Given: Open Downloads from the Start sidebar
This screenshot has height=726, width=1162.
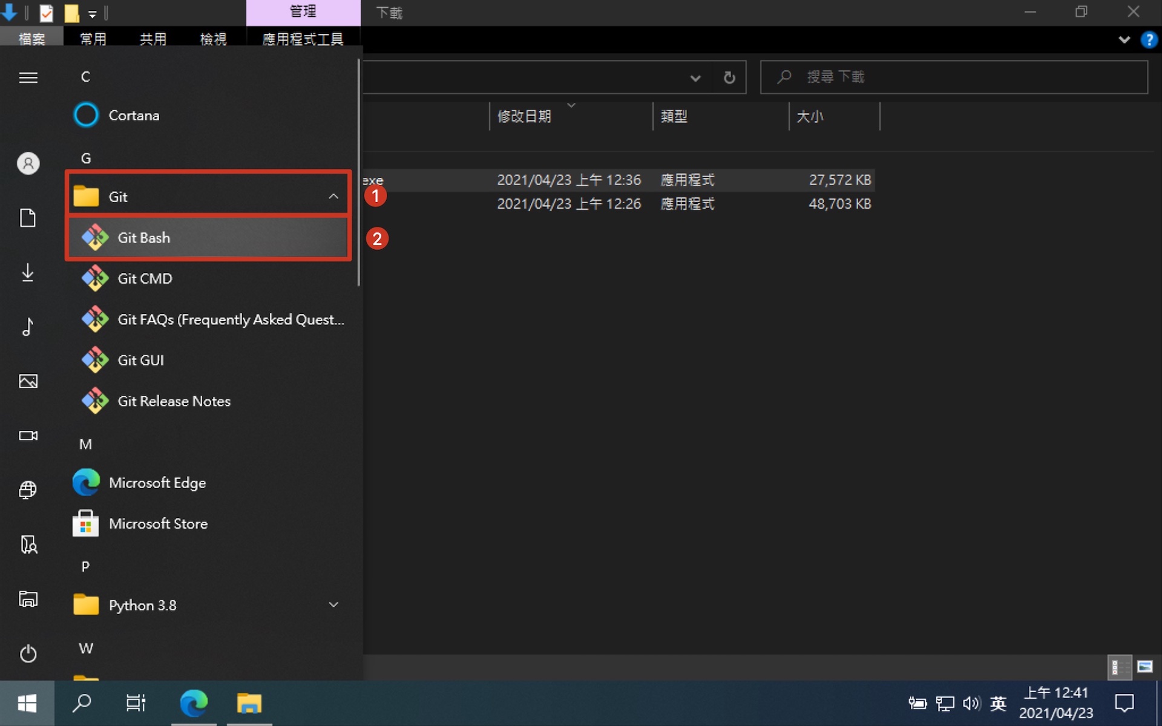Looking at the screenshot, I should 28,272.
